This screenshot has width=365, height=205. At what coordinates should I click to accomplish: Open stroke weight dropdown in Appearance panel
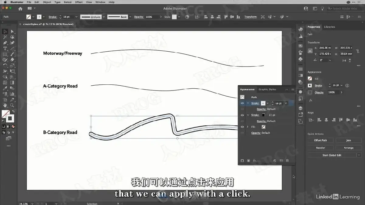point(286,103)
